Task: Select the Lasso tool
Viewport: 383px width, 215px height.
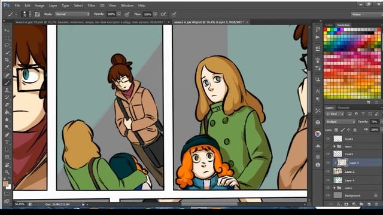Action: pos(7,45)
